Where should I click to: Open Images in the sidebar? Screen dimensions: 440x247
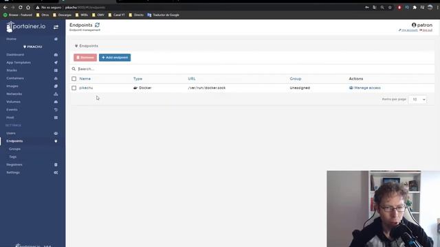(12, 86)
